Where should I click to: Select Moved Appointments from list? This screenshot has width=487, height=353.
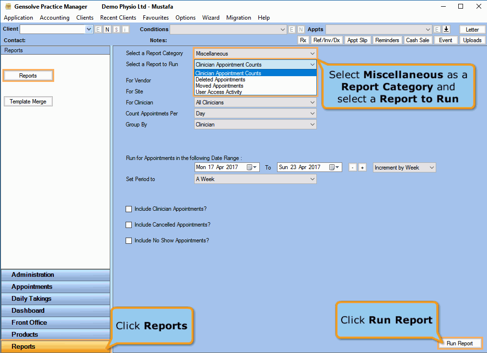[255, 86]
